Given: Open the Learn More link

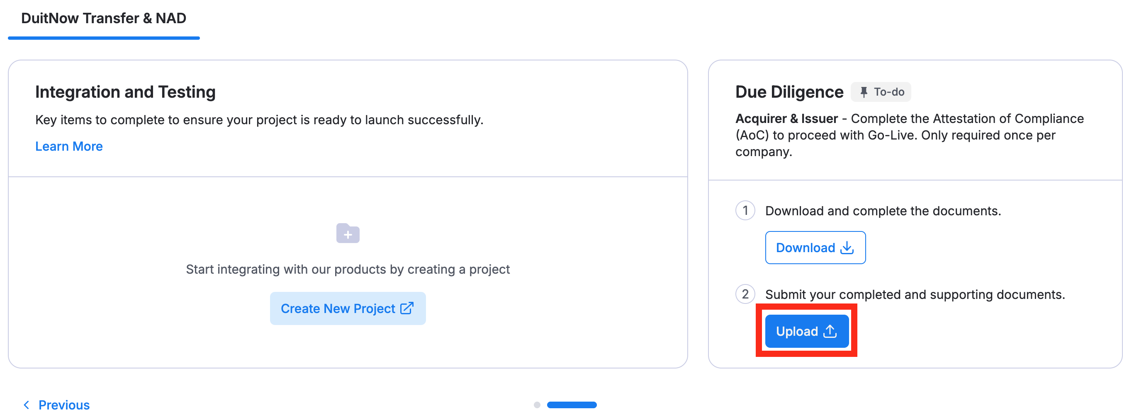Looking at the screenshot, I should [69, 146].
